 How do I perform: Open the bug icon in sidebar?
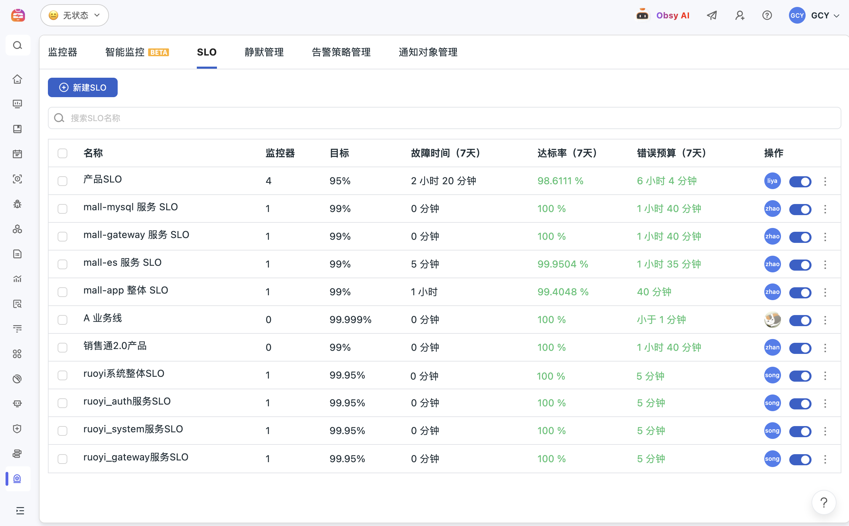coord(17,204)
